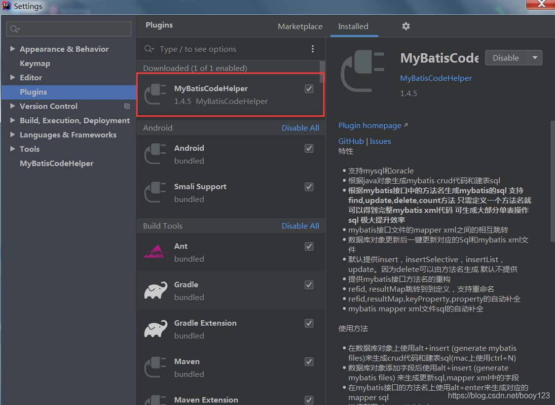
Task: Select the Gradle elephant icon
Action: tap(156, 291)
